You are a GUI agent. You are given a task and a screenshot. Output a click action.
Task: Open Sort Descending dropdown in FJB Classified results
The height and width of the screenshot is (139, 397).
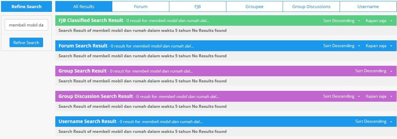(x=341, y=21)
